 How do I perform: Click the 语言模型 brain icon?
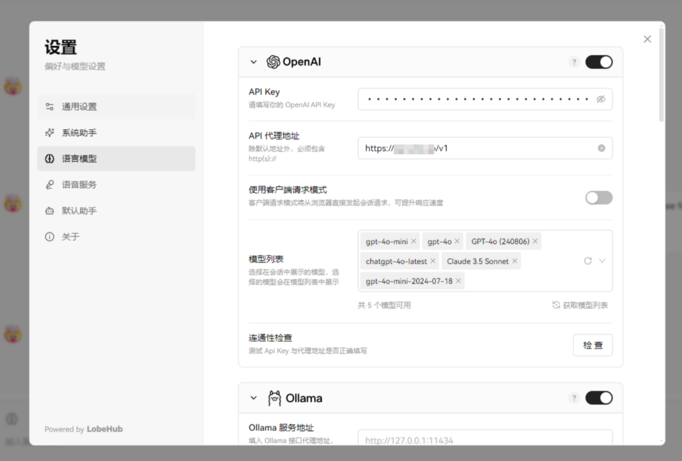(x=50, y=159)
